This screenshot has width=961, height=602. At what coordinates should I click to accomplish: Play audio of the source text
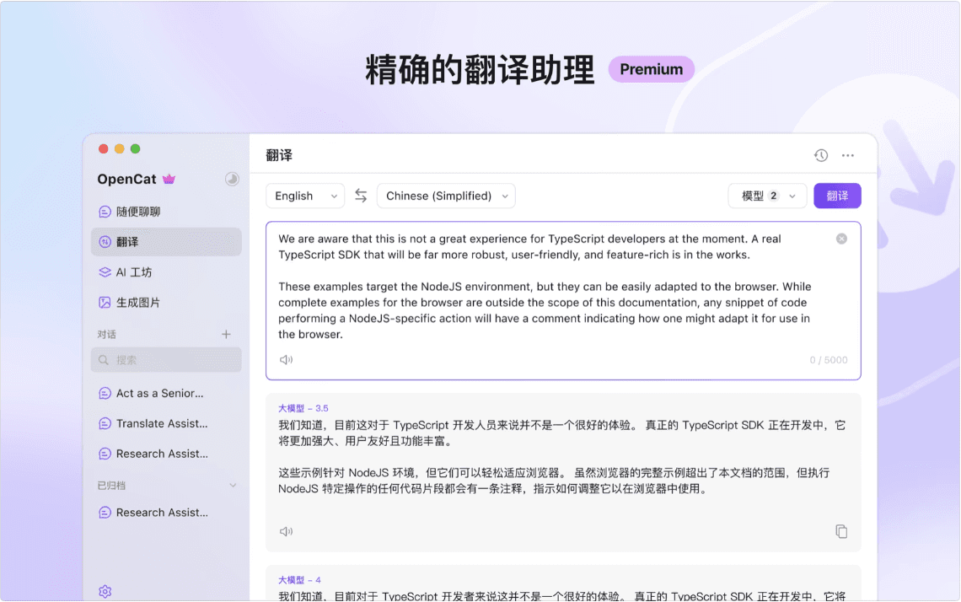(287, 360)
